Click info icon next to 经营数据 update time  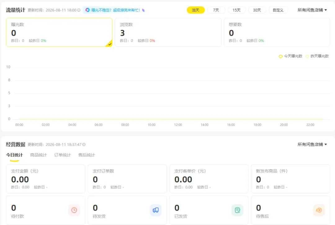pyautogui.click(x=84, y=145)
